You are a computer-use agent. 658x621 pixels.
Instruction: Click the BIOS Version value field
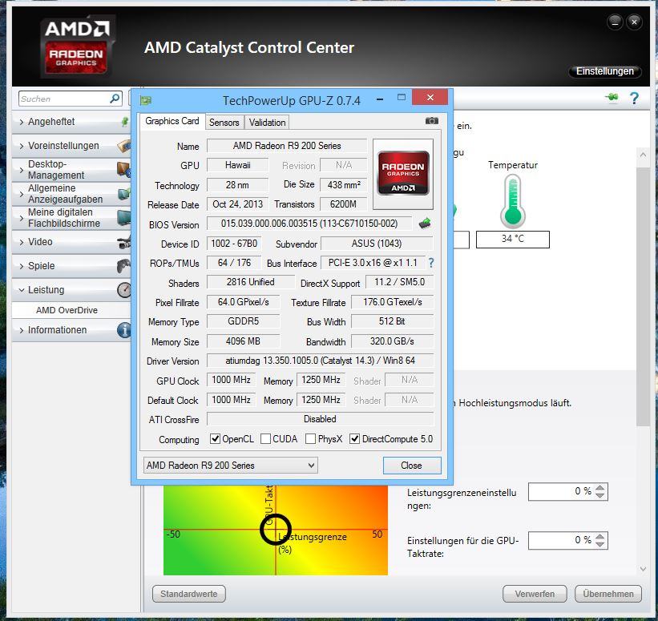coord(309,224)
